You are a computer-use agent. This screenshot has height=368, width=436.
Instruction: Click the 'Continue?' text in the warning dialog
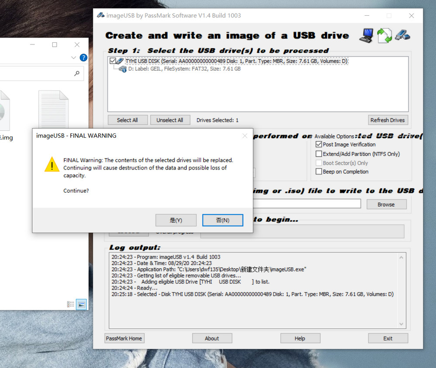(76, 191)
